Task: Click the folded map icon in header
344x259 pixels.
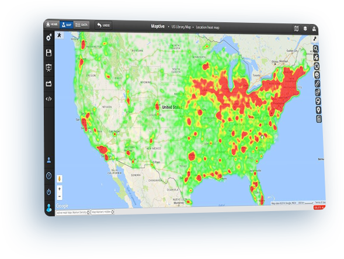Action: [x=296, y=29]
